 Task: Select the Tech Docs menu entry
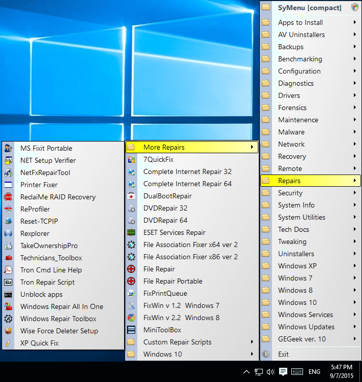coord(311,229)
